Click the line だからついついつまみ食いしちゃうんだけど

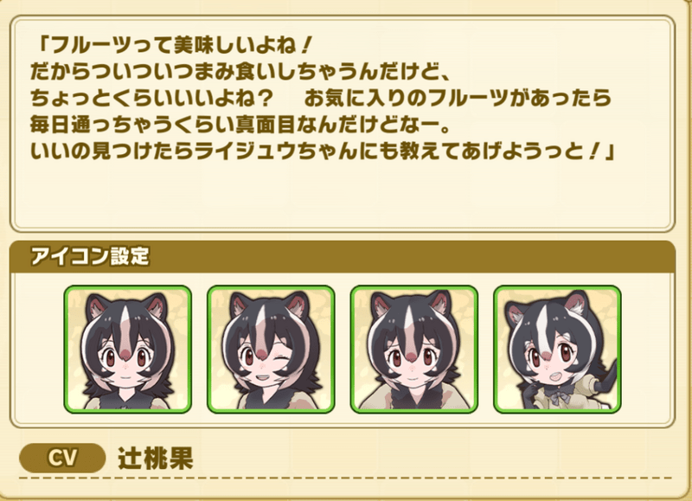pyautogui.click(x=240, y=72)
